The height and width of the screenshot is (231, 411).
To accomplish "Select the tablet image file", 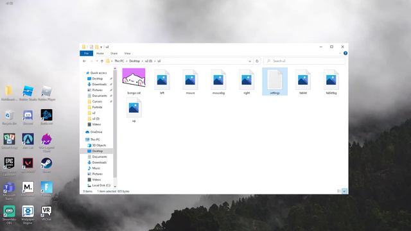I will 303,81.
